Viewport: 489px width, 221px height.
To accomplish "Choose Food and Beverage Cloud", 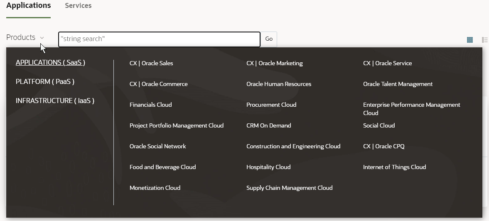I will (162, 167).
